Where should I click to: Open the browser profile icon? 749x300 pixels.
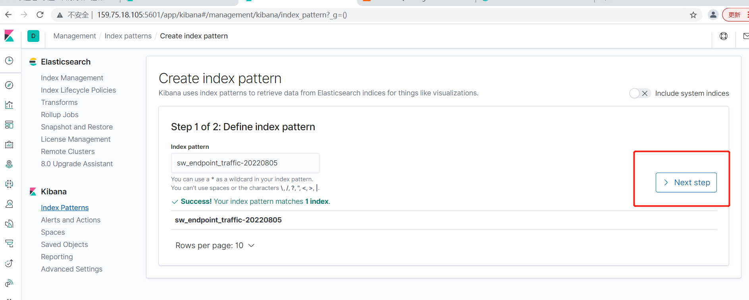[713, 15]
